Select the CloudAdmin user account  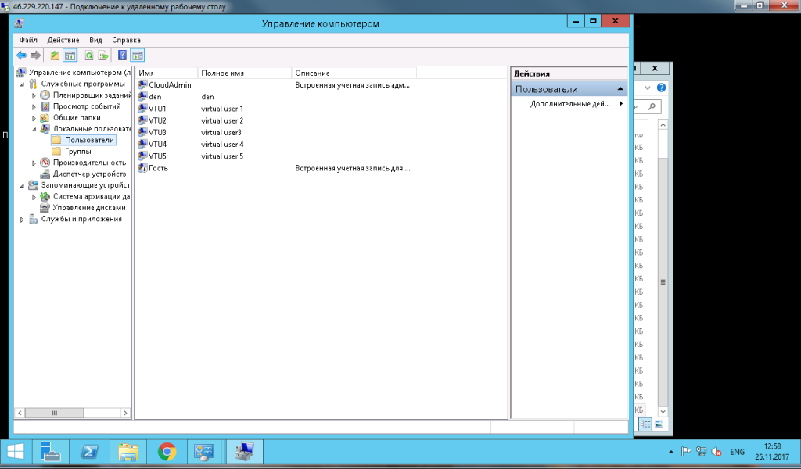pyautogui.click(x=165, y=84)
